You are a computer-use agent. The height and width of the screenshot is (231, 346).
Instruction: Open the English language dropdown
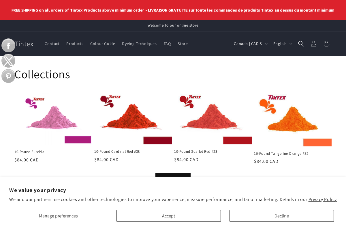pos(283,44)
